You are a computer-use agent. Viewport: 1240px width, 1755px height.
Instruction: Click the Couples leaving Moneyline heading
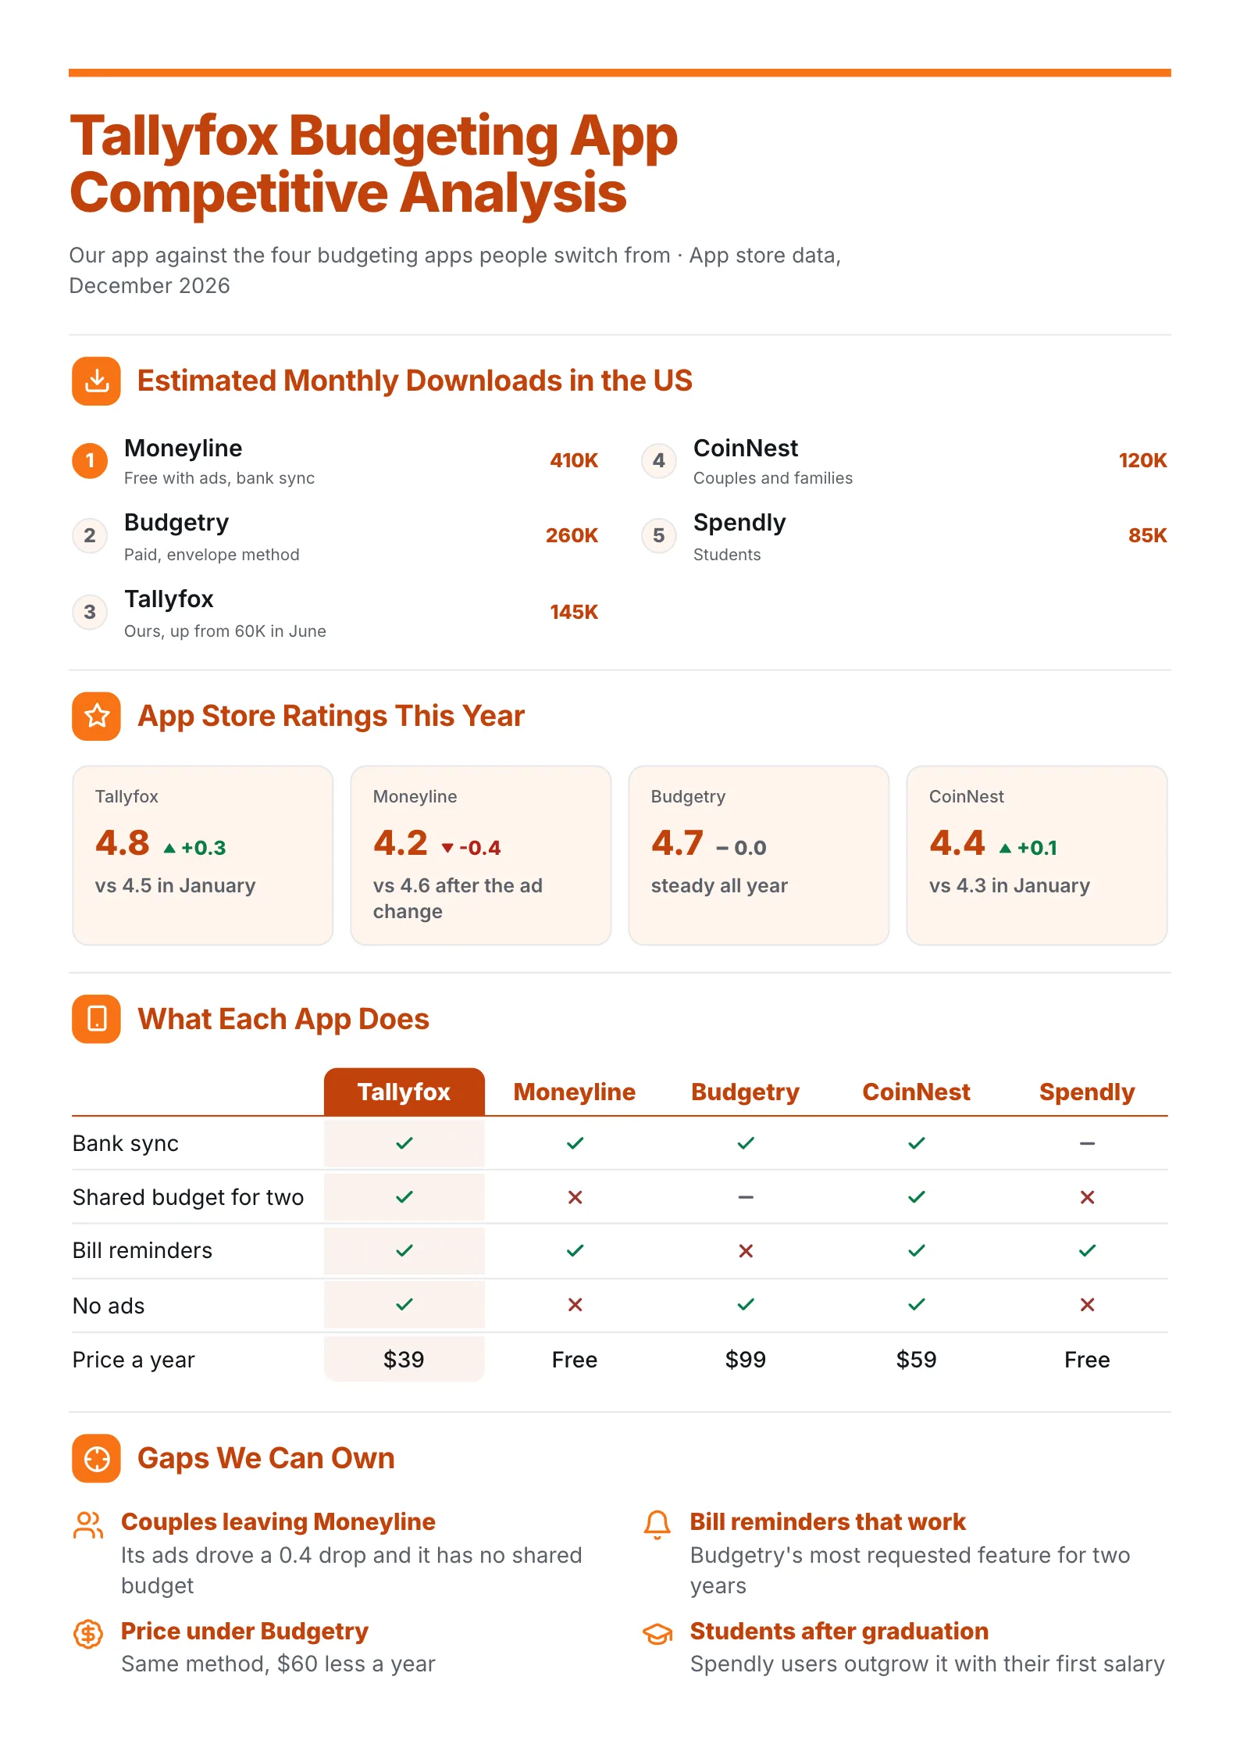click(278, 1522)
